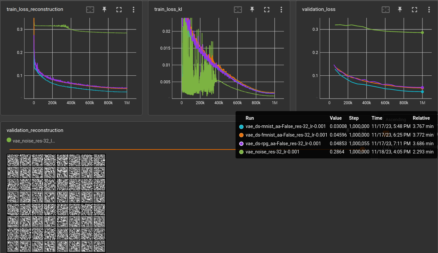Image resolution: width=438 pixels, height=253 pixels.
Task: Click the step value 1,000,055
Action: (359, 144)
